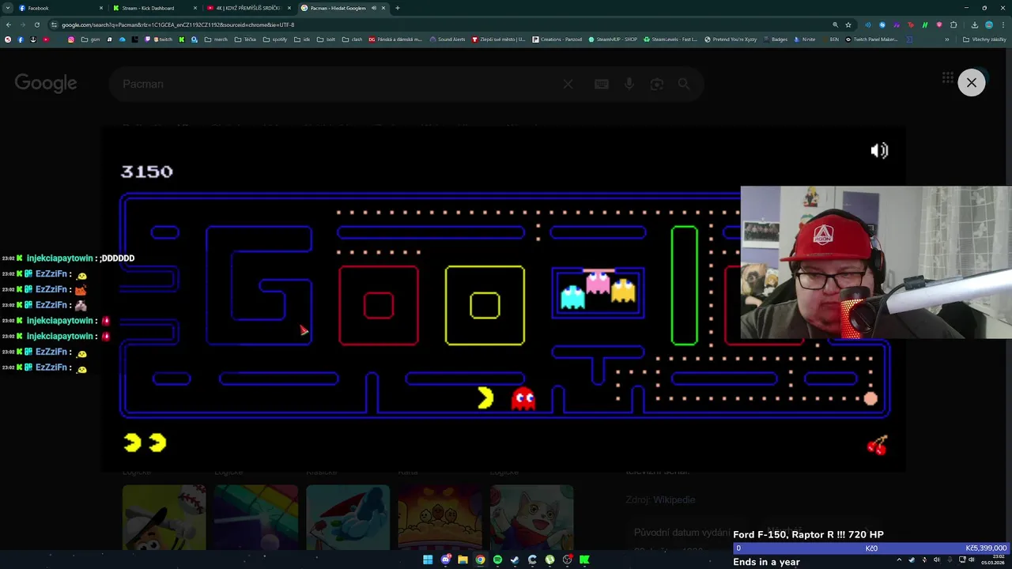
Task: Start a Google voice search
Action: point(629,84)
